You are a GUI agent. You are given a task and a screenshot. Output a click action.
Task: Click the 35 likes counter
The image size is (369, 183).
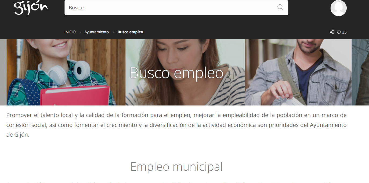(344, 32)
